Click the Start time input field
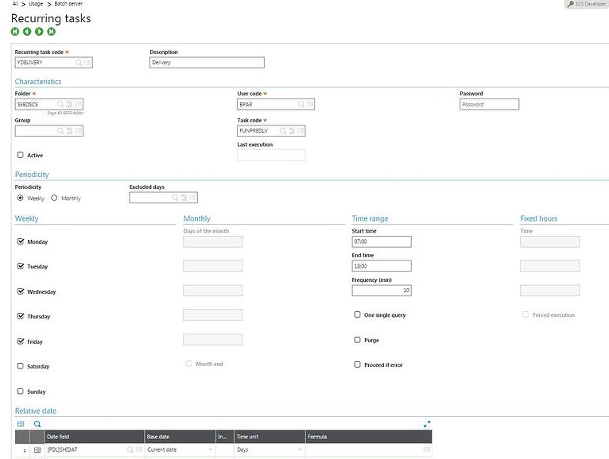Screen dimensions: 609x459 pos(381,241)
